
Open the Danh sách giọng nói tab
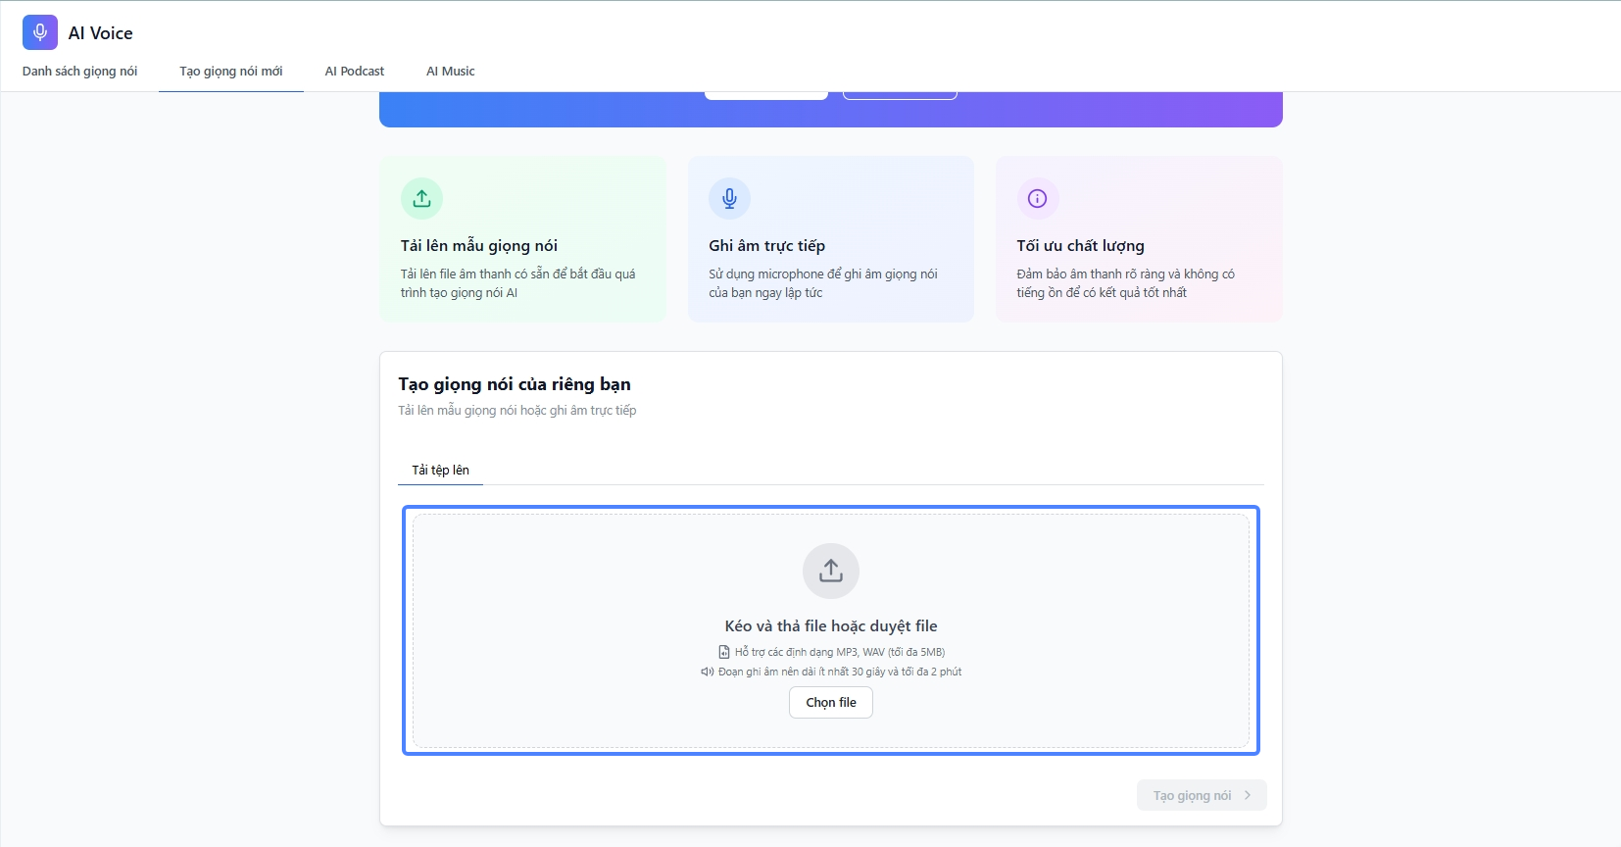79,72
